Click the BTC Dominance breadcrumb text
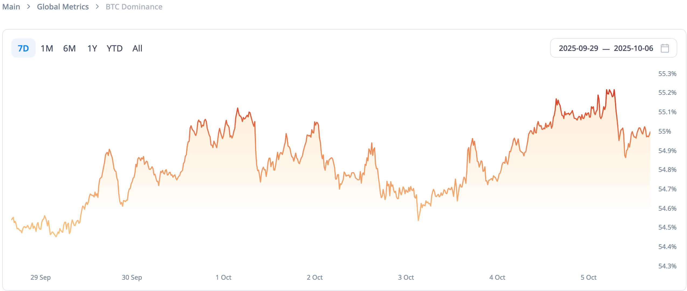 coord(134,7)
